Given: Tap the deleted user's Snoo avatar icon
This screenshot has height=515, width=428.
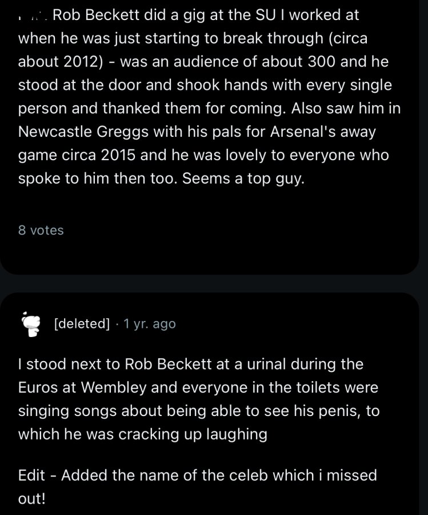Looking at the screenshot, I should tap(31, 324).
